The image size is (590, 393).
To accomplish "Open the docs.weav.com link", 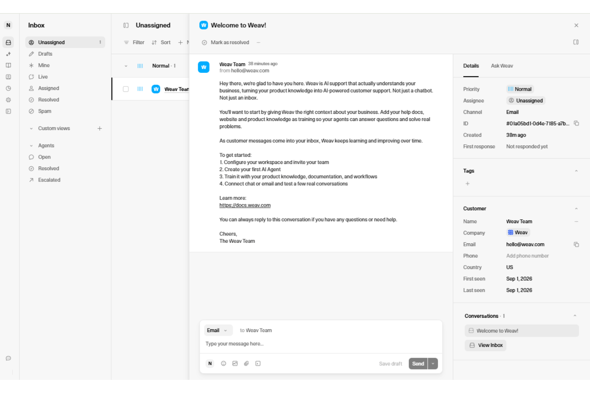I will [245, 205].
